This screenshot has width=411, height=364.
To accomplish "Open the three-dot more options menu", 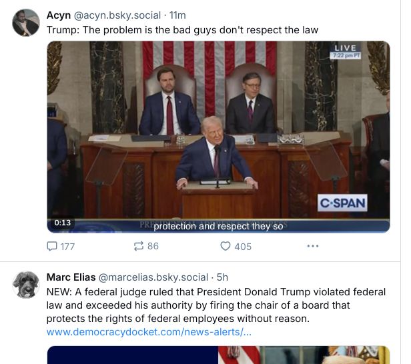I will pyautogui.click(x=313, y=246).
